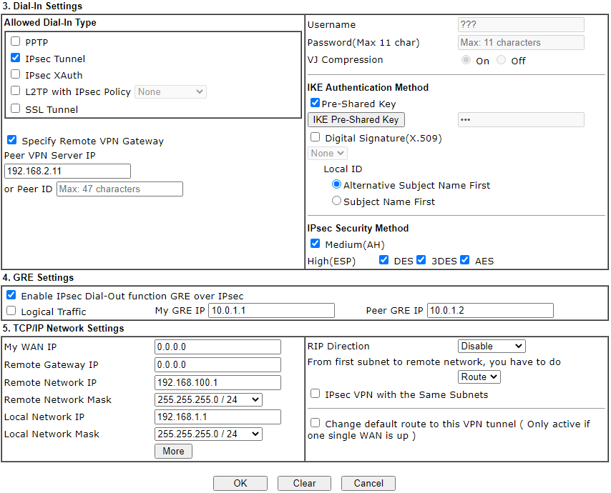Uncheck the Medium(AH) security method
This screenshot has width=611, height=493.
pyautogui.click(x=315, y=244)
